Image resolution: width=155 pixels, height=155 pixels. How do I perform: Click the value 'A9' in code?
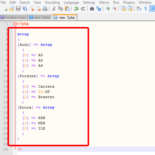(40, 65)
